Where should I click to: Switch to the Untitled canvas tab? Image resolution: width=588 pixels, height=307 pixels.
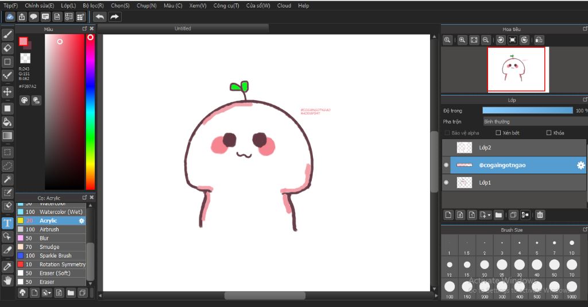click(x=183, y=29)
